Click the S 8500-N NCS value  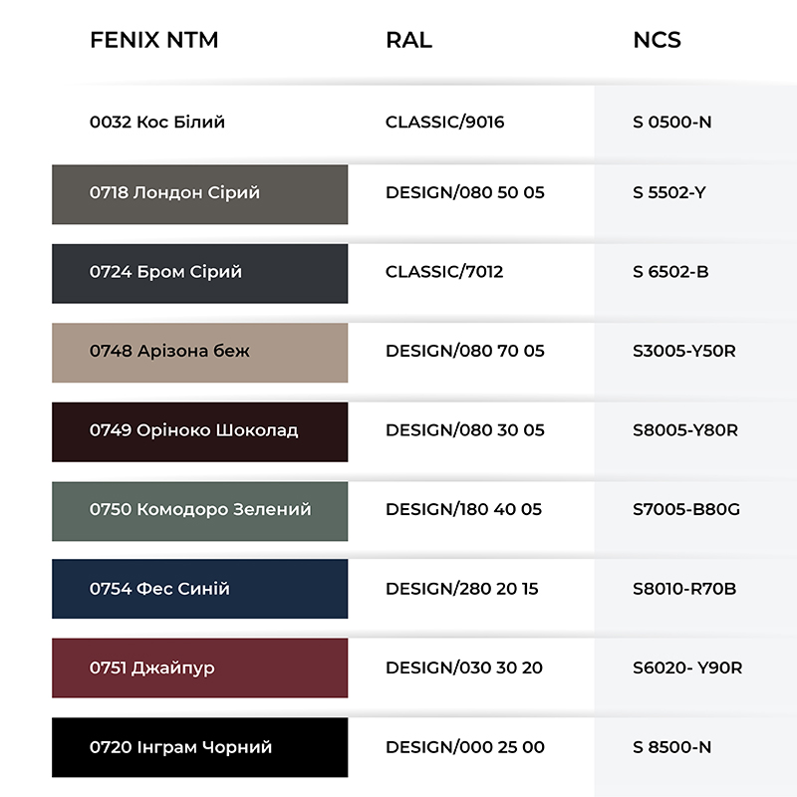tap(671, 747)
